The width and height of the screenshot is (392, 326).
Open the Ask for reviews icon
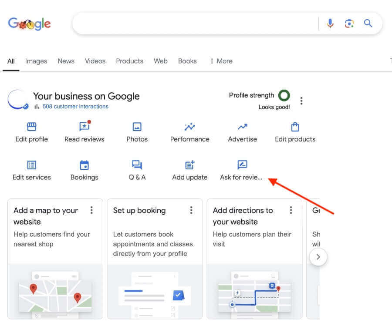(x=243, y=165)
